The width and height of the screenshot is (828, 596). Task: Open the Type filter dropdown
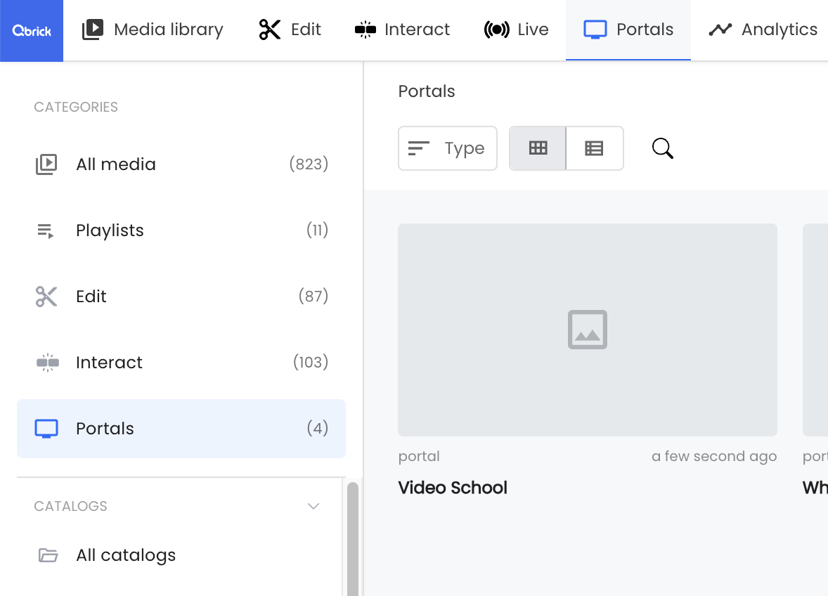point(448,148)
